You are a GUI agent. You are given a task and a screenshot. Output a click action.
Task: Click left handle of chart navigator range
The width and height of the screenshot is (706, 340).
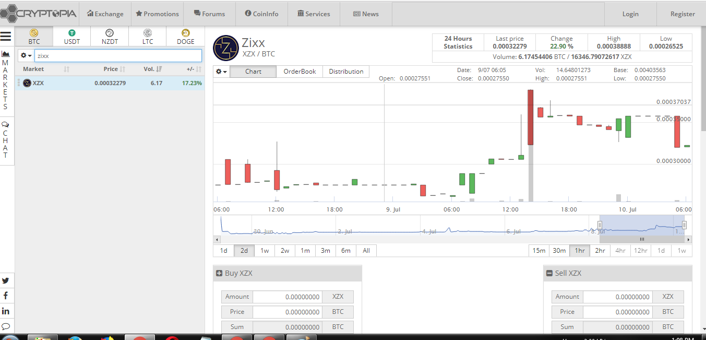600,225
